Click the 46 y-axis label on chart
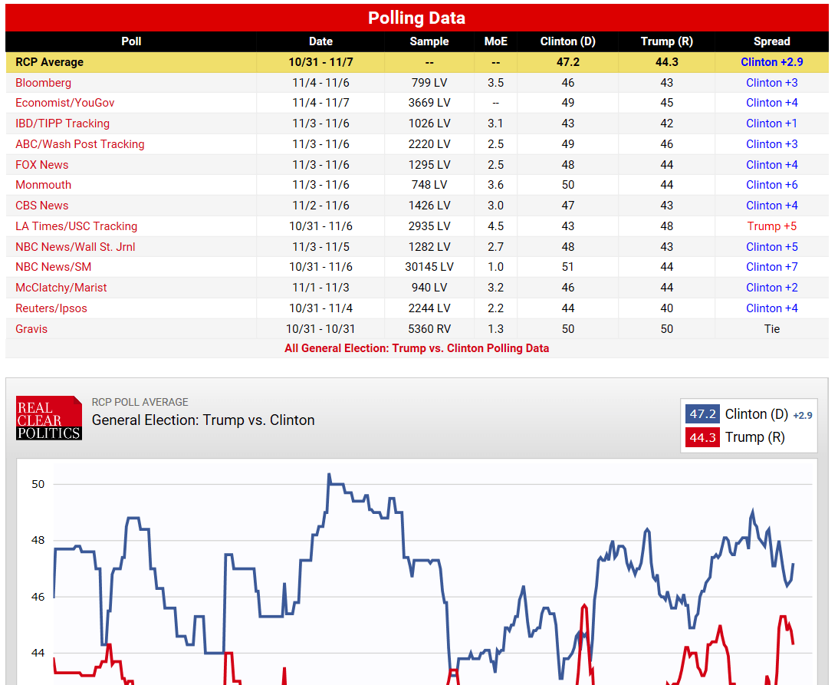 [38, 597]
